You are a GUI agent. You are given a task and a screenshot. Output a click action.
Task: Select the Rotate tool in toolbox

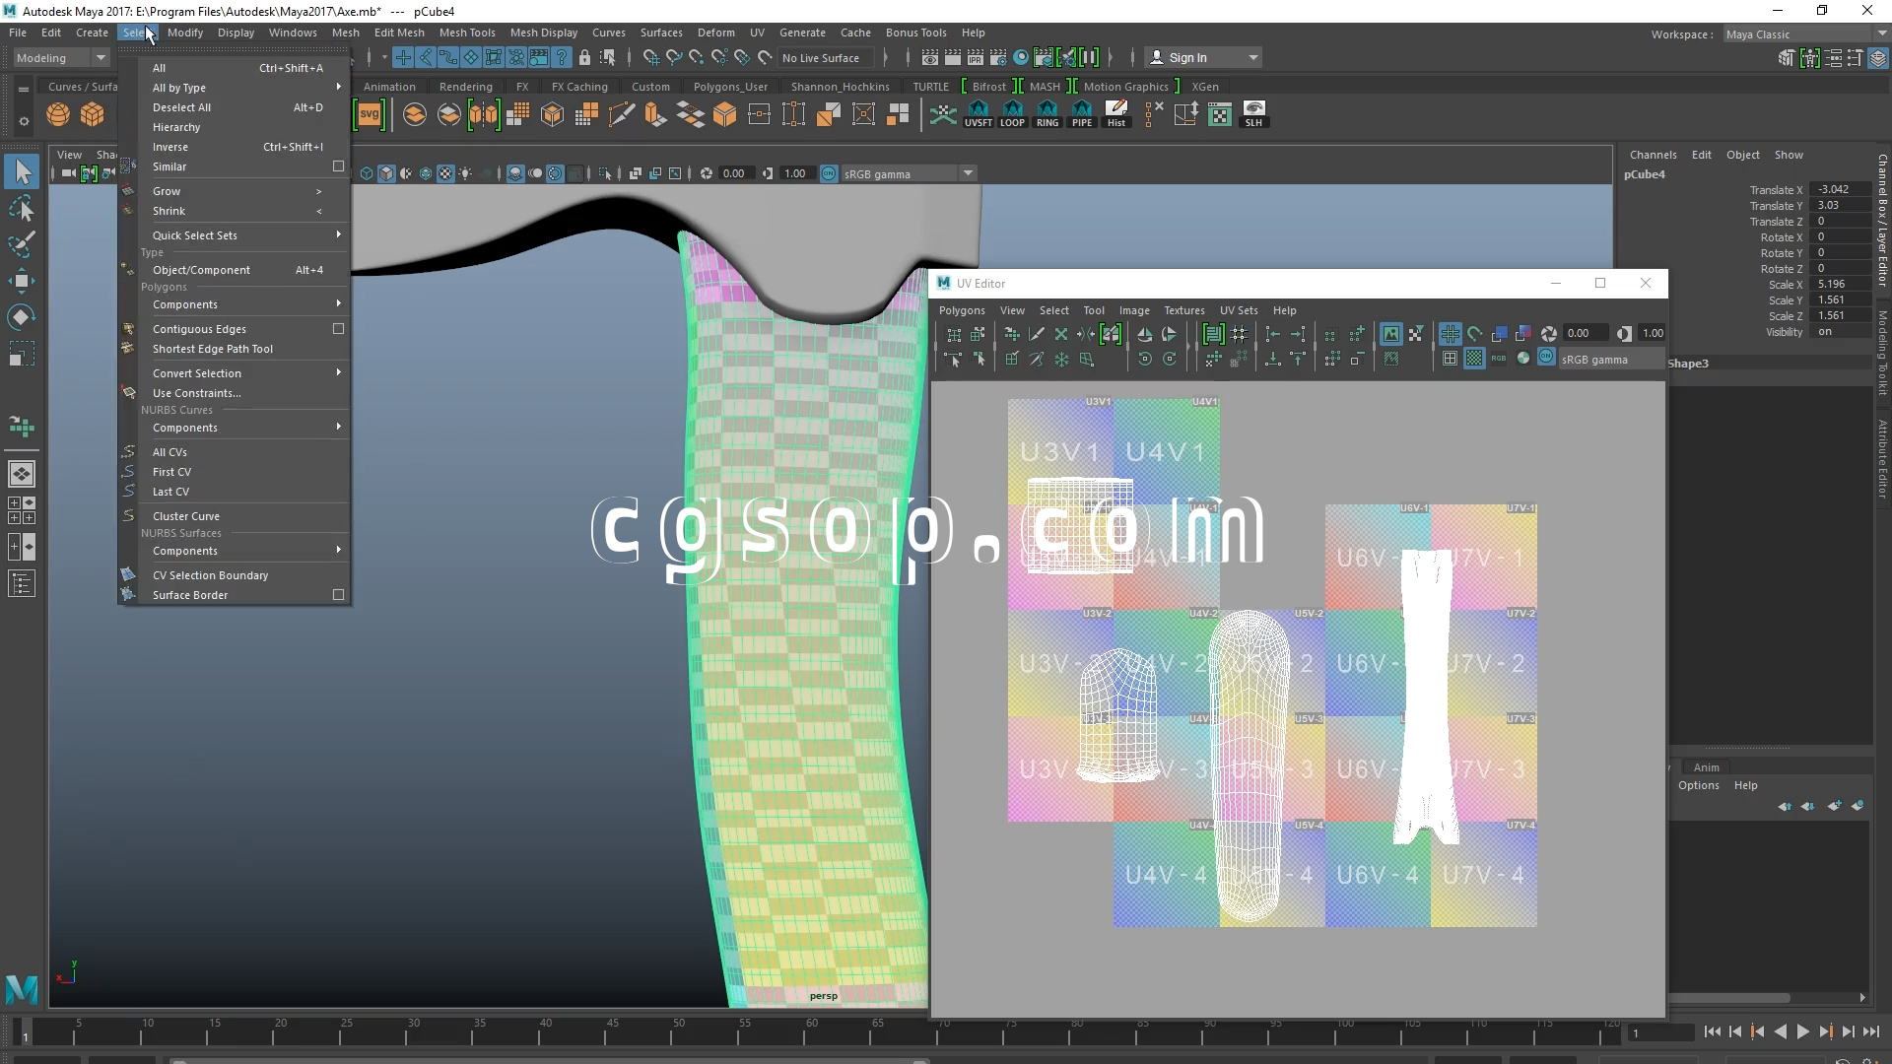tap(22, 317)
